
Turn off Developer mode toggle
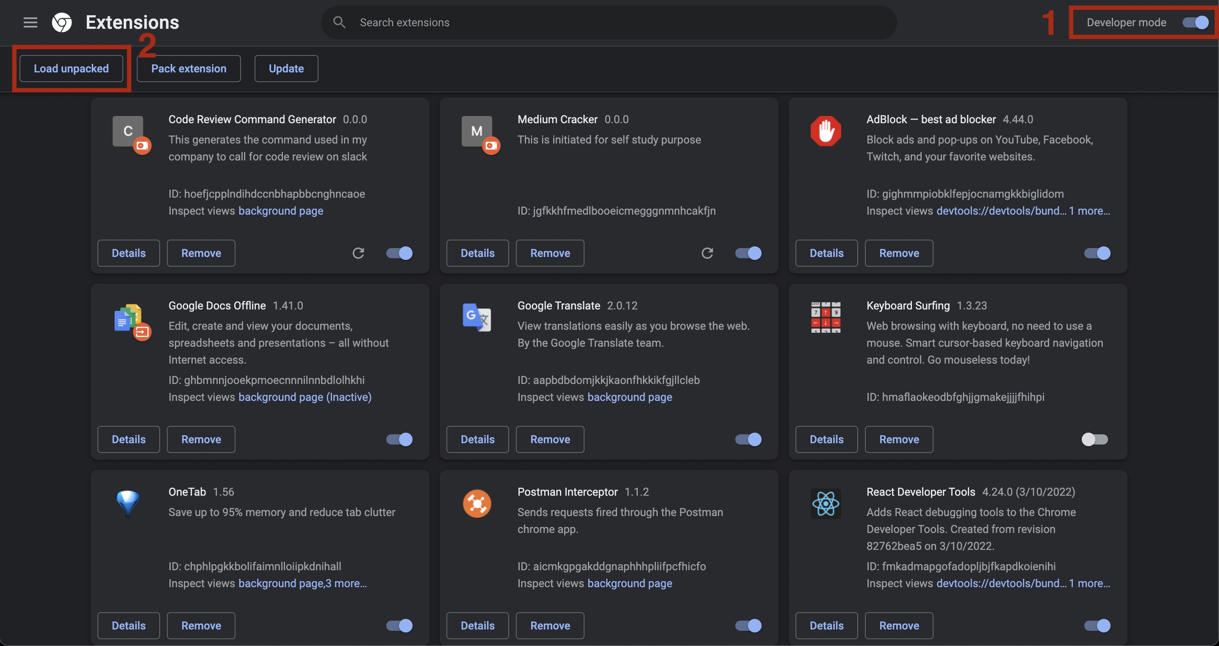(1195, 22)
